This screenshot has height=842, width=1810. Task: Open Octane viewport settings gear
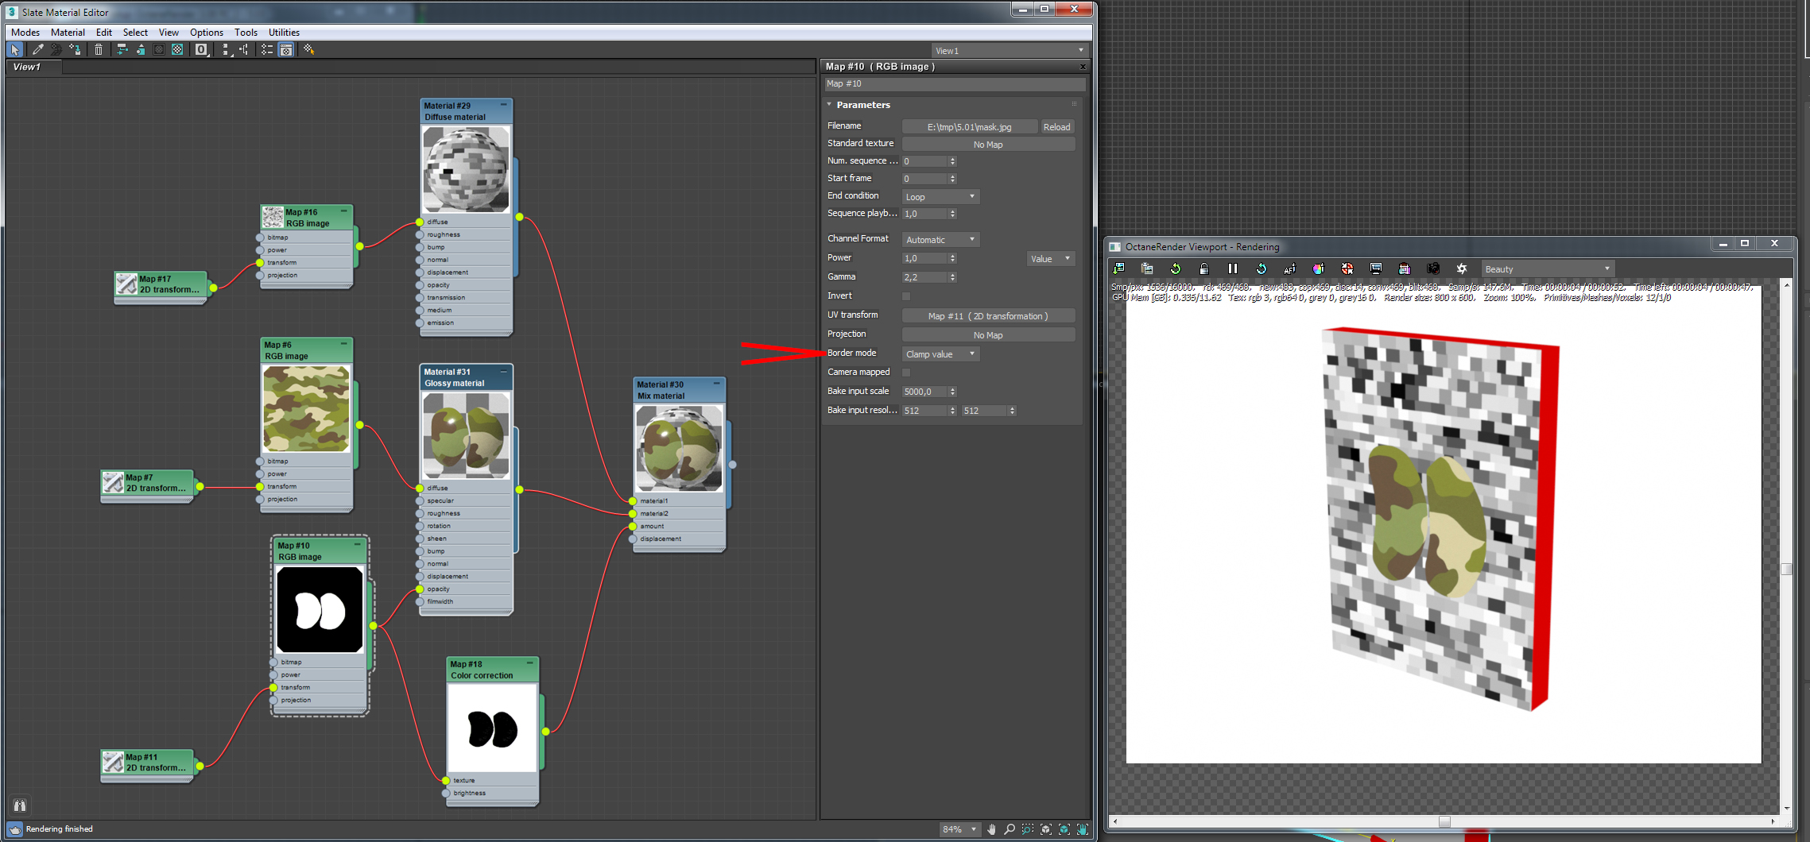pos(1462,269)
